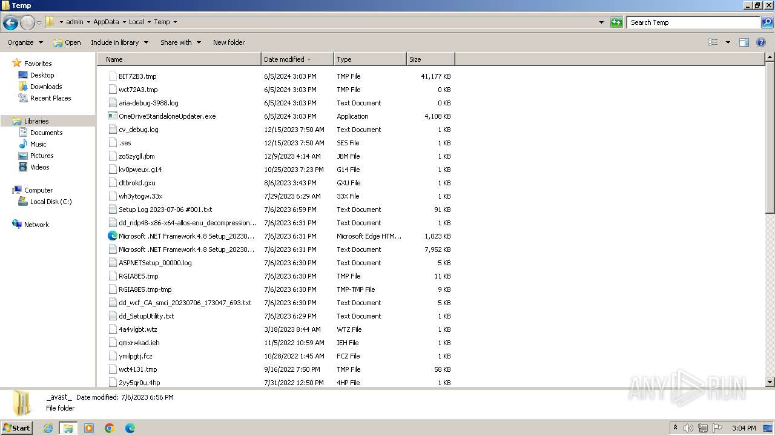This screenshot has height=436, width=775.
Task: Open the Include in library menu
Action: click(x=119, y=42)
